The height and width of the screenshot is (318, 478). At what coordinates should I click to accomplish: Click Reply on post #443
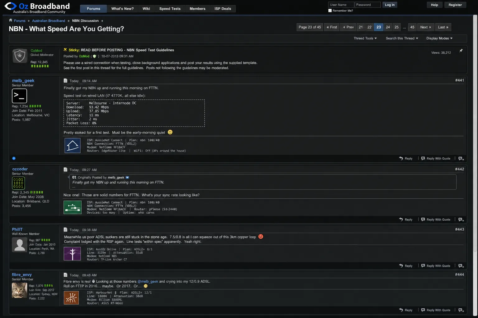(406, 266)
